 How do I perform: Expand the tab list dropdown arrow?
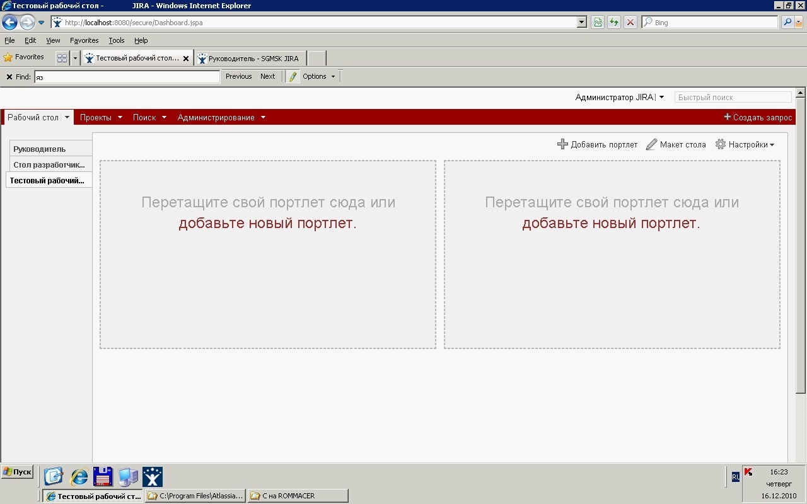(x=76, y=58)
